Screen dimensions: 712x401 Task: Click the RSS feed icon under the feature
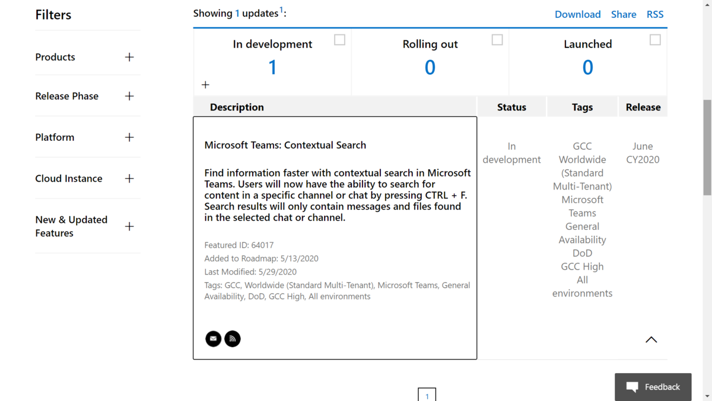[x=233, y=339]
